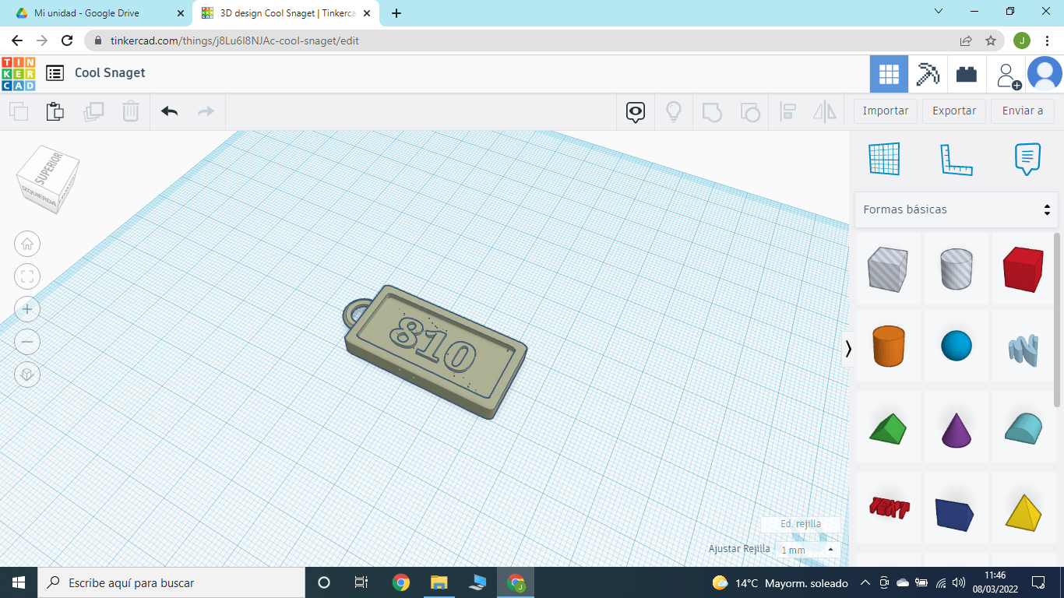This screenshot has height=598, width=1064.
Task: Click the Show all lightbulb icon
Action: (674, 112)
